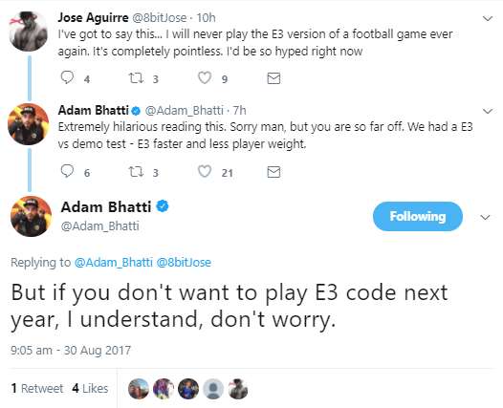Toggle the Following button for Adam Bhatti

click(x=417, y=216)
